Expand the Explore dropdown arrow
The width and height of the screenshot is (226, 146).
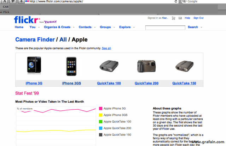(134, 27)
